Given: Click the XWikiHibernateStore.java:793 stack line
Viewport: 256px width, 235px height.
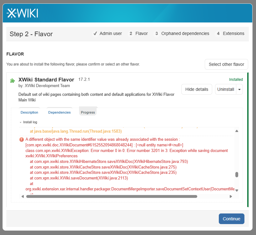Looking at the screenshot, I should (109, 161).
